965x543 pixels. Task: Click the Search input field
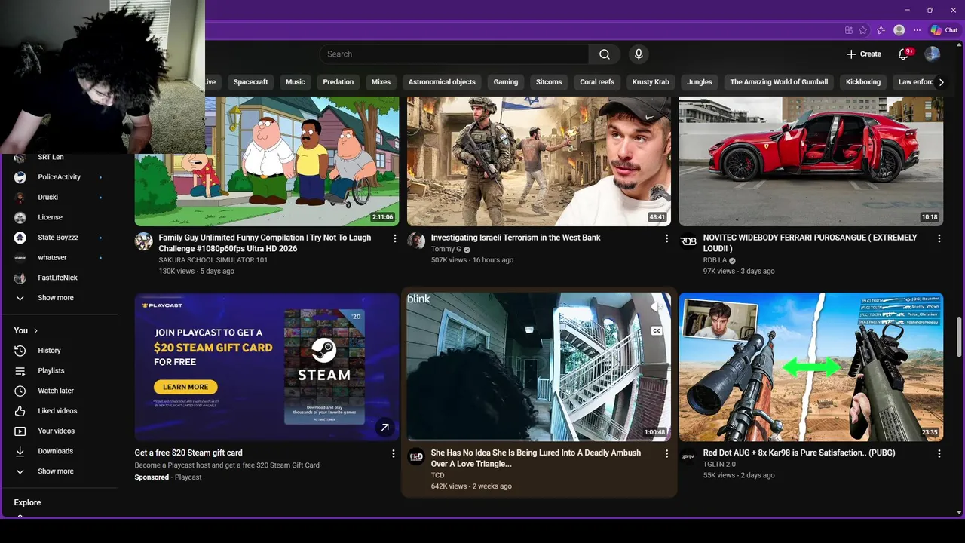454,54
